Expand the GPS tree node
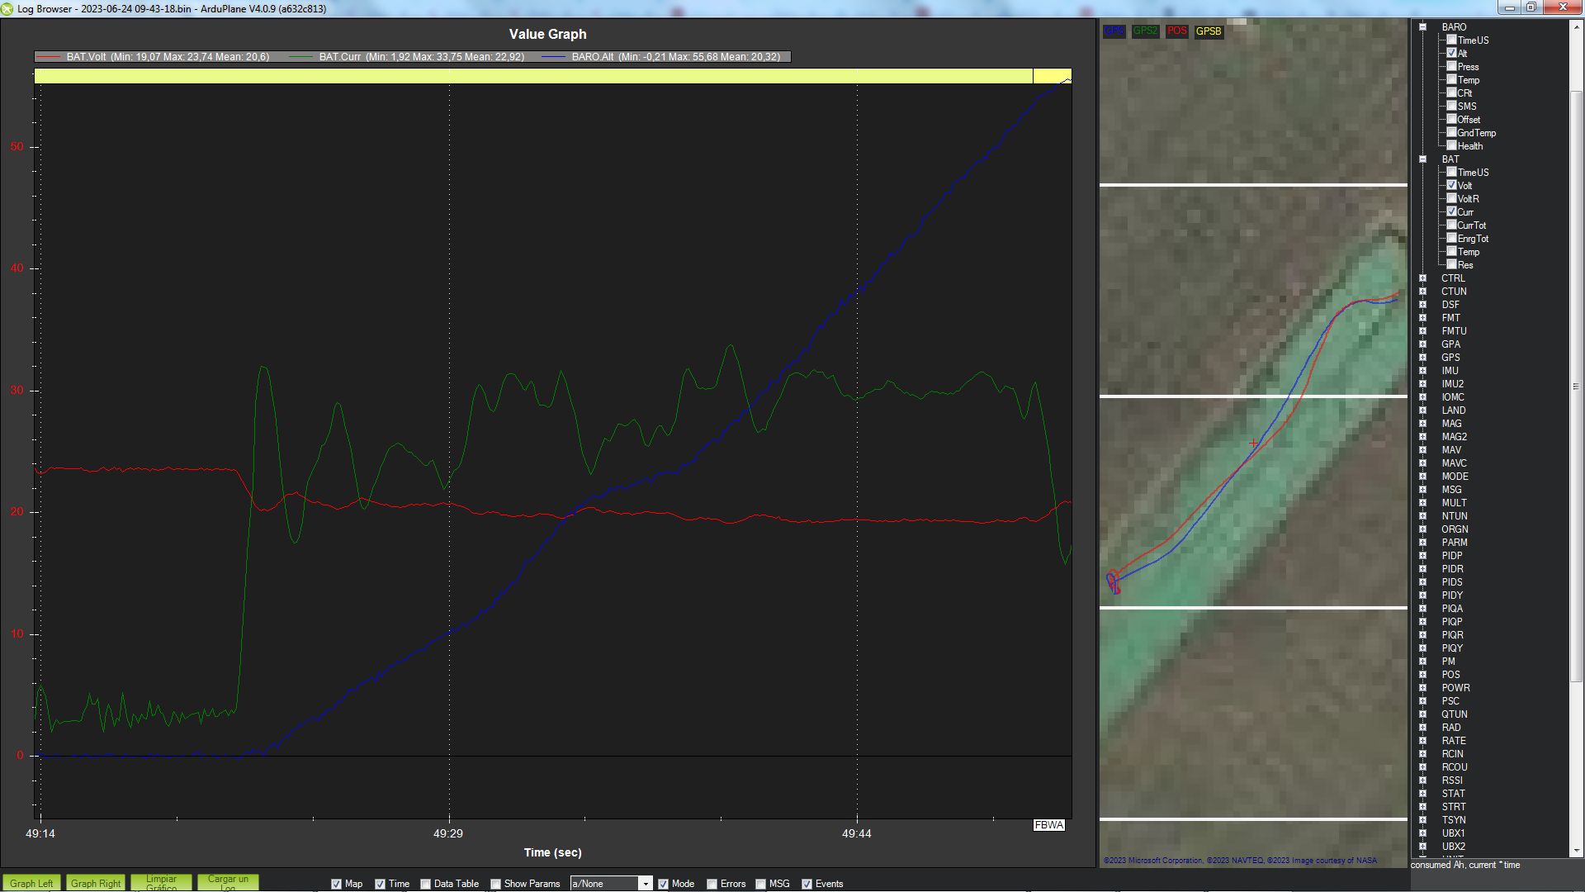 1423,358
